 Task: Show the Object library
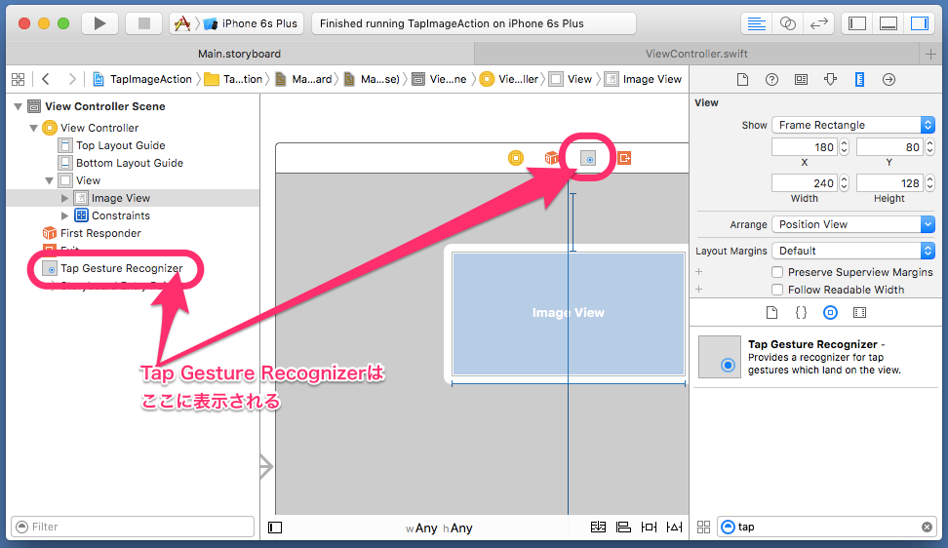(x=830, y=312)
